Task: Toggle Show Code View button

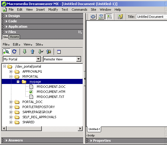Action: point(93,17)
